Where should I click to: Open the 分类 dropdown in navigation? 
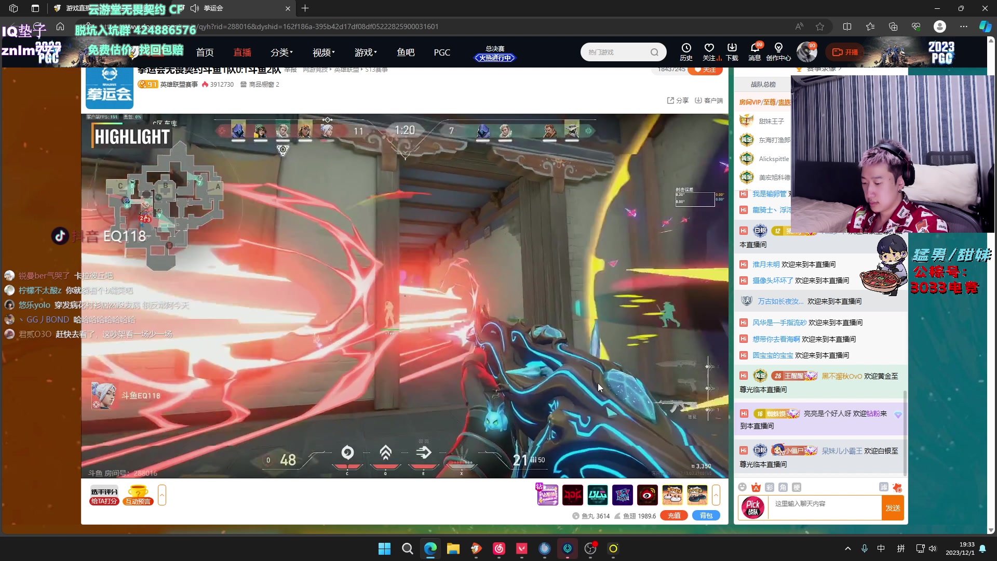click(281, 52)
